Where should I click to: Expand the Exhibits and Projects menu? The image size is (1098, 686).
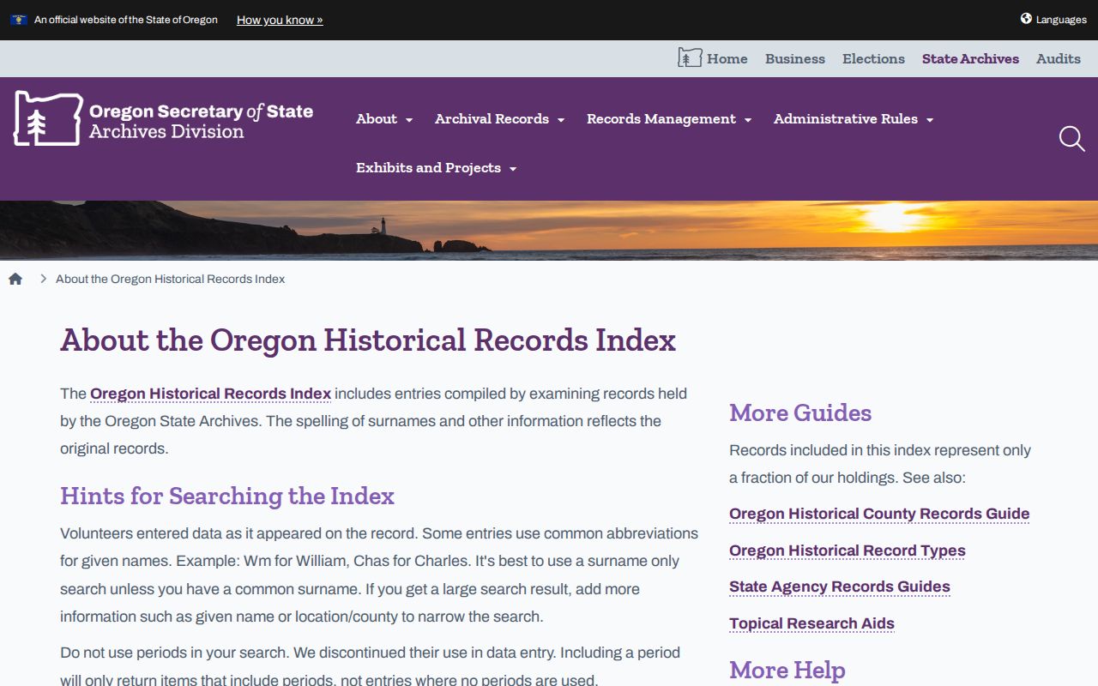(x=436, y=168)
